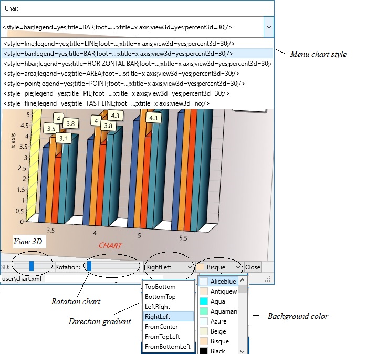The height and width of the screenshot is (354, 387).
Task: Expand the chart style combo box arrow
Action: point(268,26)
